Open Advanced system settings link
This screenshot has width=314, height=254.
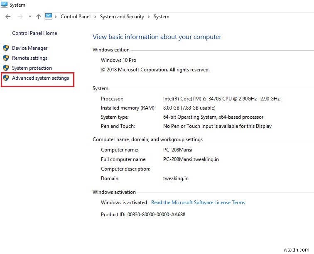click(40, 78)
